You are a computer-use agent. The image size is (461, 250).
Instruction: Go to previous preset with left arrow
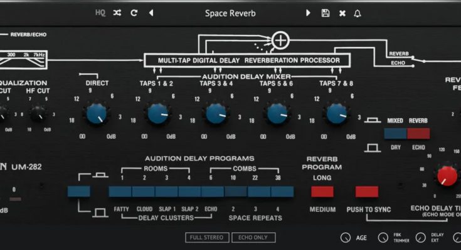click(x=151, y=13)
